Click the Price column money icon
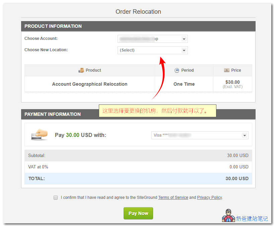Image resolution: width=275 pixels, height=227 pixels. (x=227, y=70)
